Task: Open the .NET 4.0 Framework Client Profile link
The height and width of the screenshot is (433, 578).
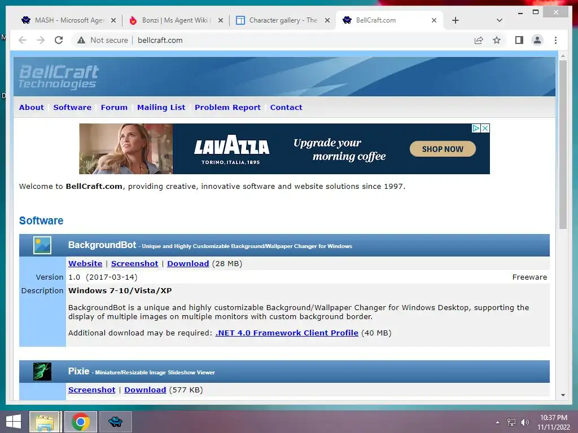Action: [x=287, y=333]
